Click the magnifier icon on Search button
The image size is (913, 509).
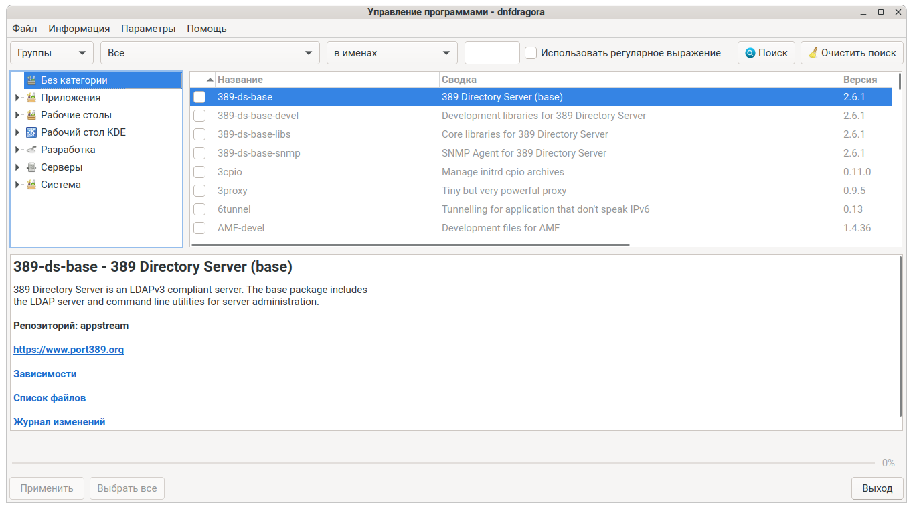click(x=750, y=53)
